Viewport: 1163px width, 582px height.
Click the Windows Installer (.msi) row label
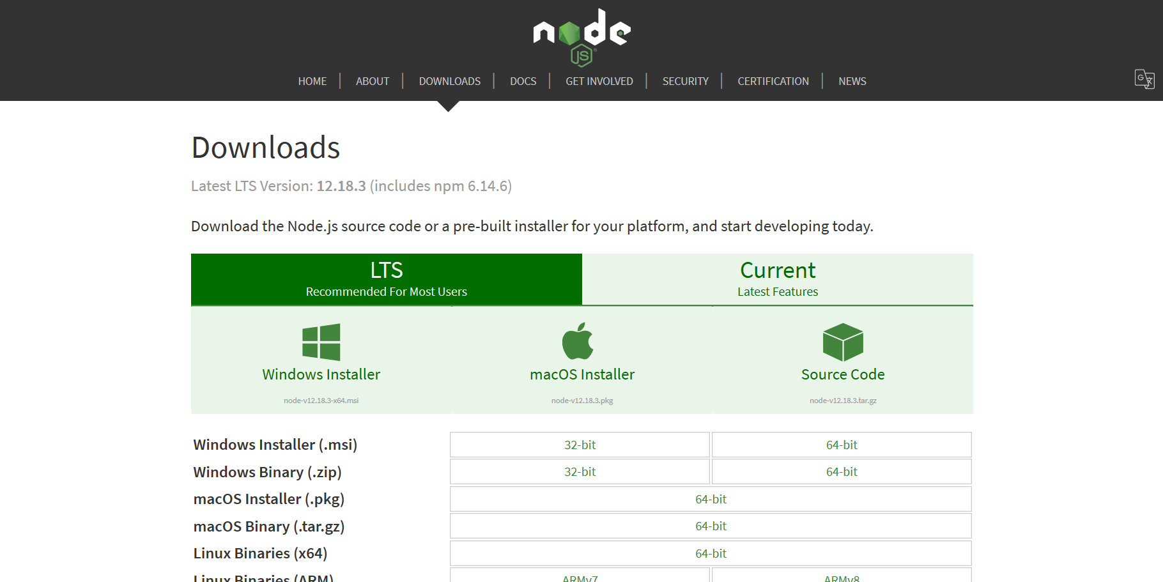coord(275,445)
